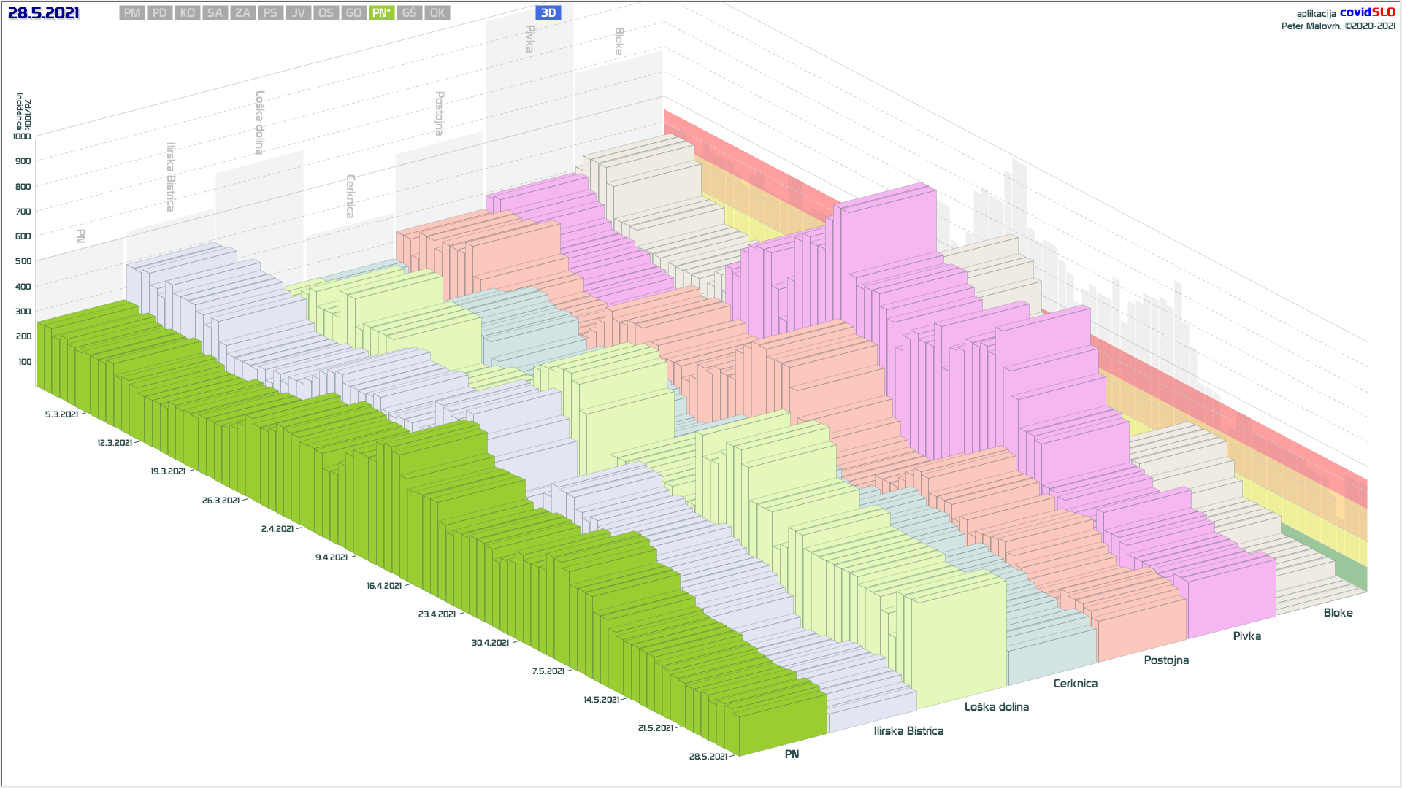Click the 28.5.2021 date heading
The image size is (1402, 788).
pos(44,13)
